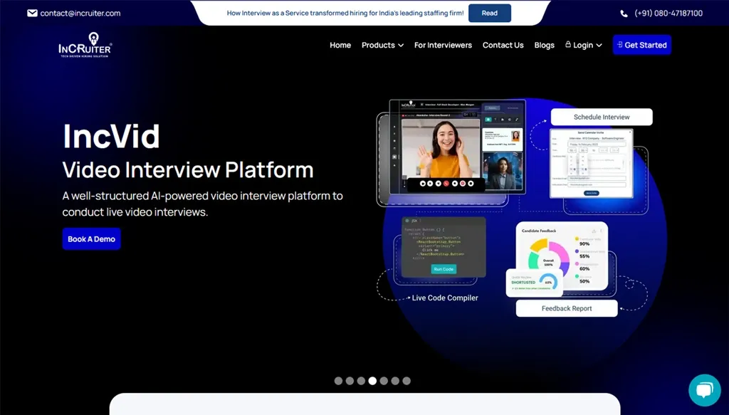Click the Run Code button in illustration
729x415 pixels.
tap(444, 269)
